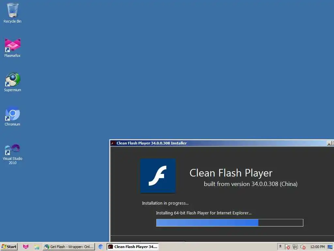This screenshot has height=251, width=334.
Task: Click the installer title bar Flash icon
Action: pos(113,143)
